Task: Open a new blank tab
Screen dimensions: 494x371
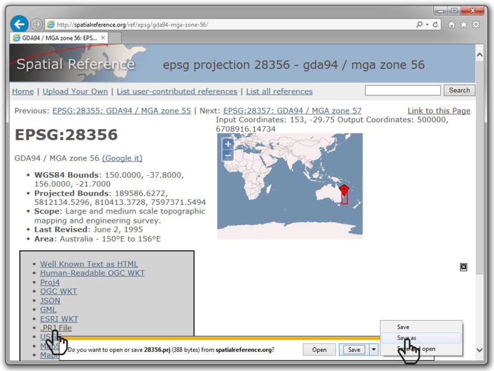Action: click(115, 38)
